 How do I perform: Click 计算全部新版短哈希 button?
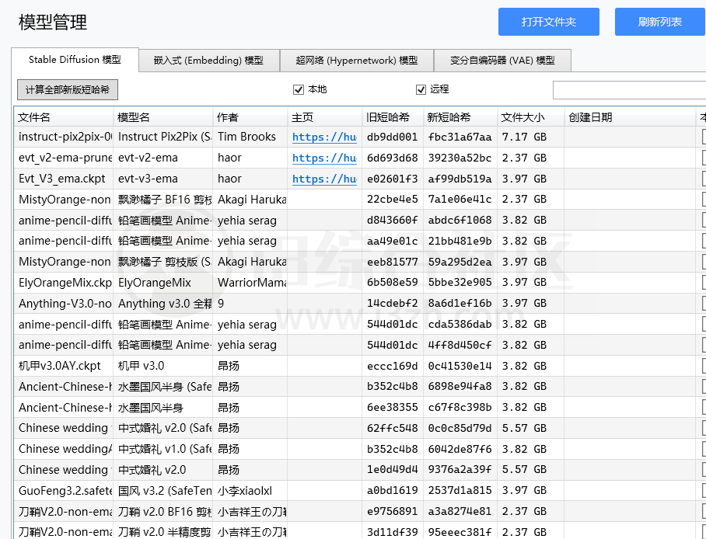pos(68,89)
